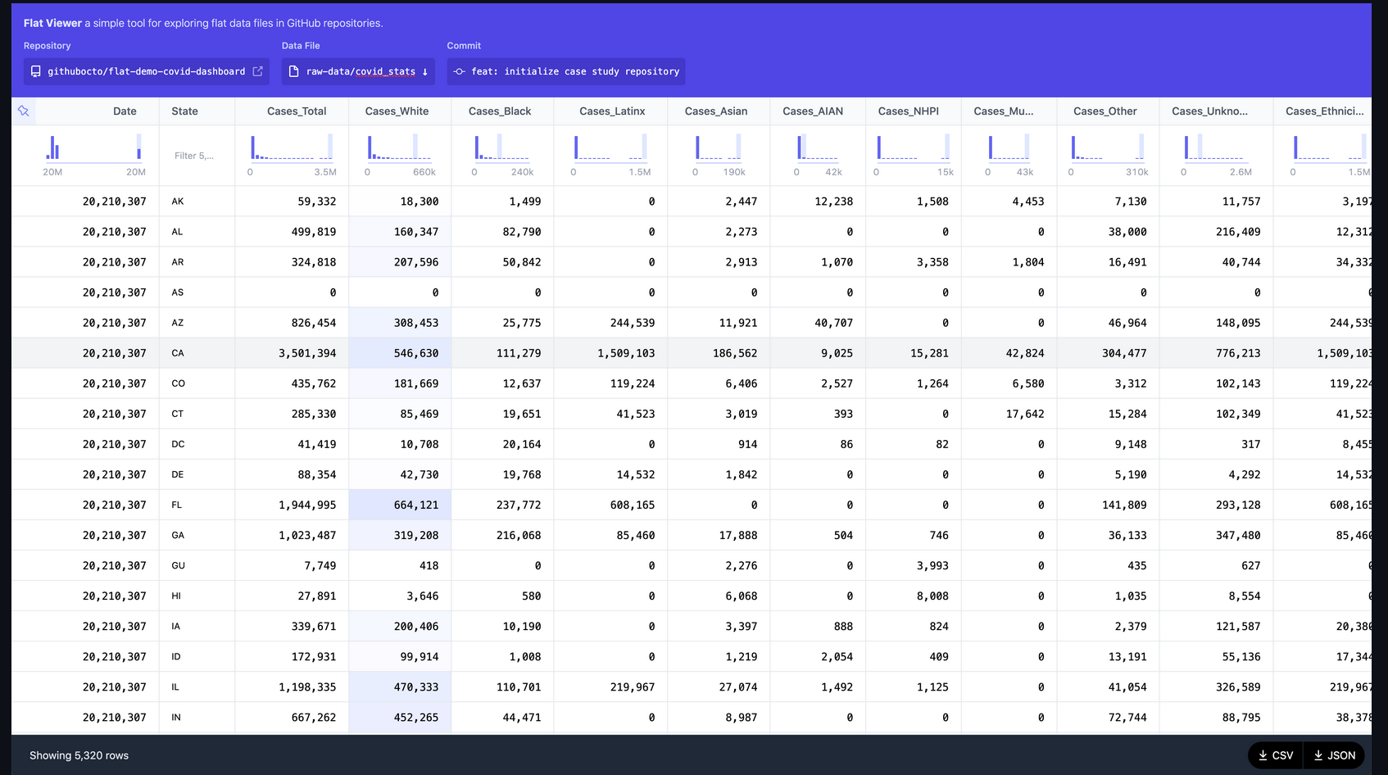Click the Cases_Latinx histogram filter
This screenshot has height=775, width=1388.
tap(611, 148)
